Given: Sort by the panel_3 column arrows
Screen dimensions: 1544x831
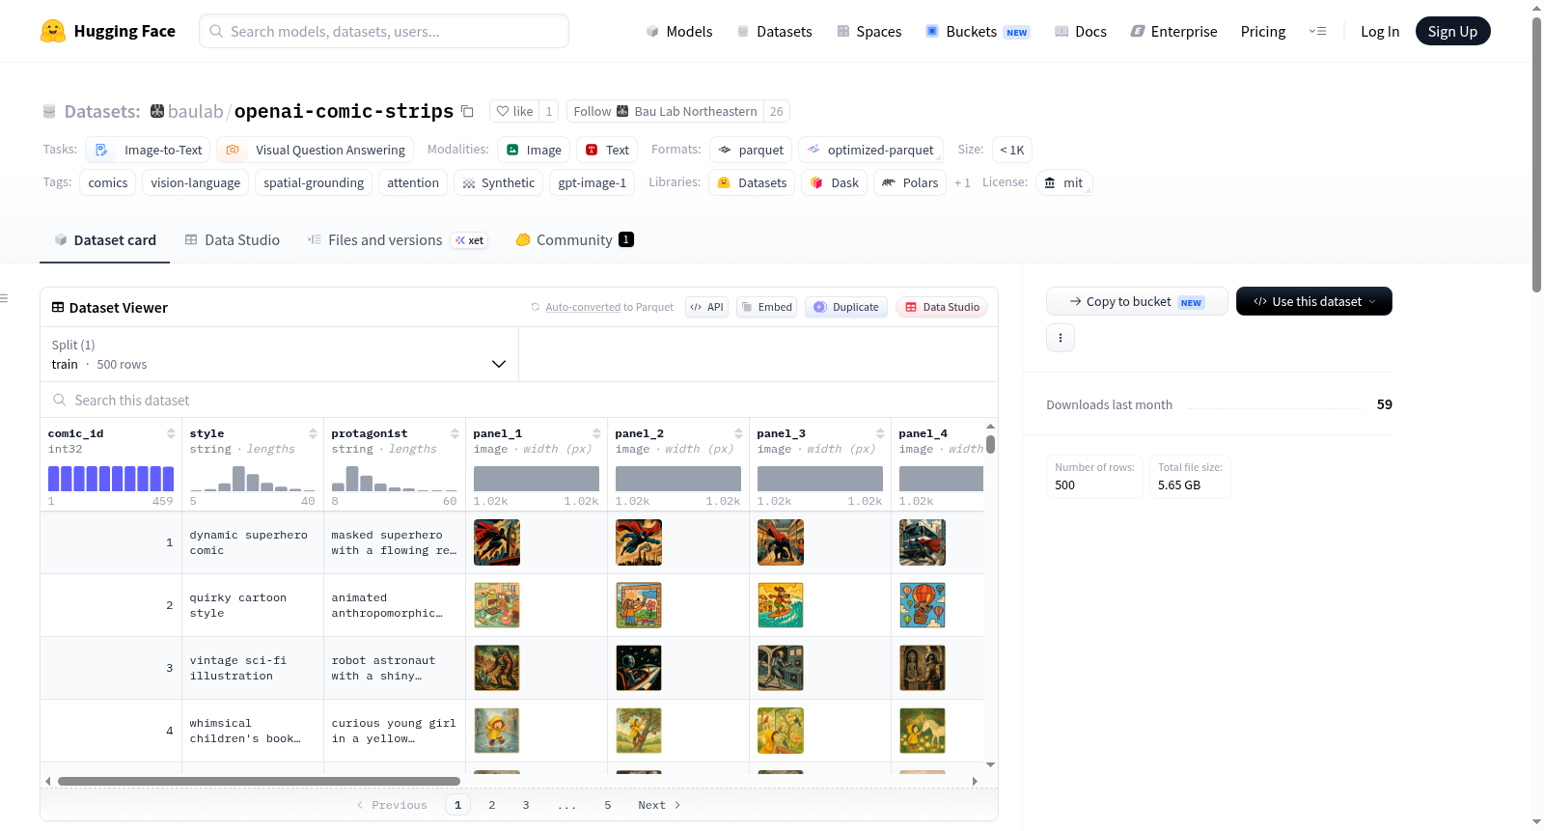Looking at the screenshot, I should [x=880, y=433].
